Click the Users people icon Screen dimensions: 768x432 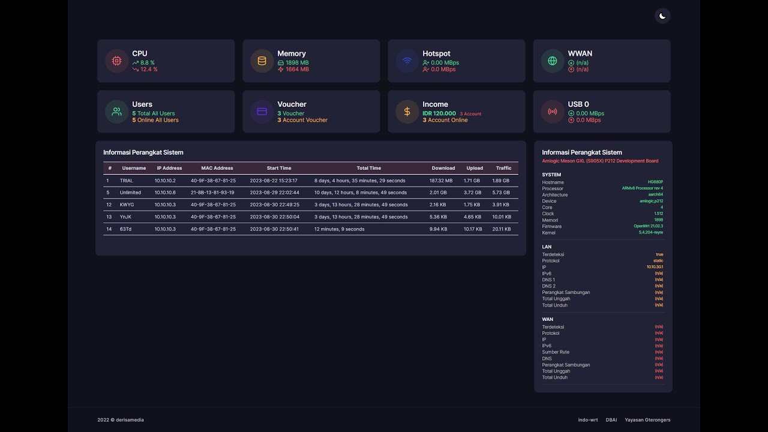[116, 112]
